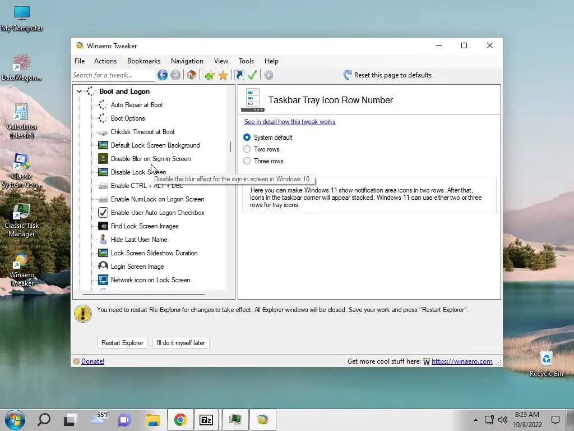Open the Navigation menu

coord(187,61)
